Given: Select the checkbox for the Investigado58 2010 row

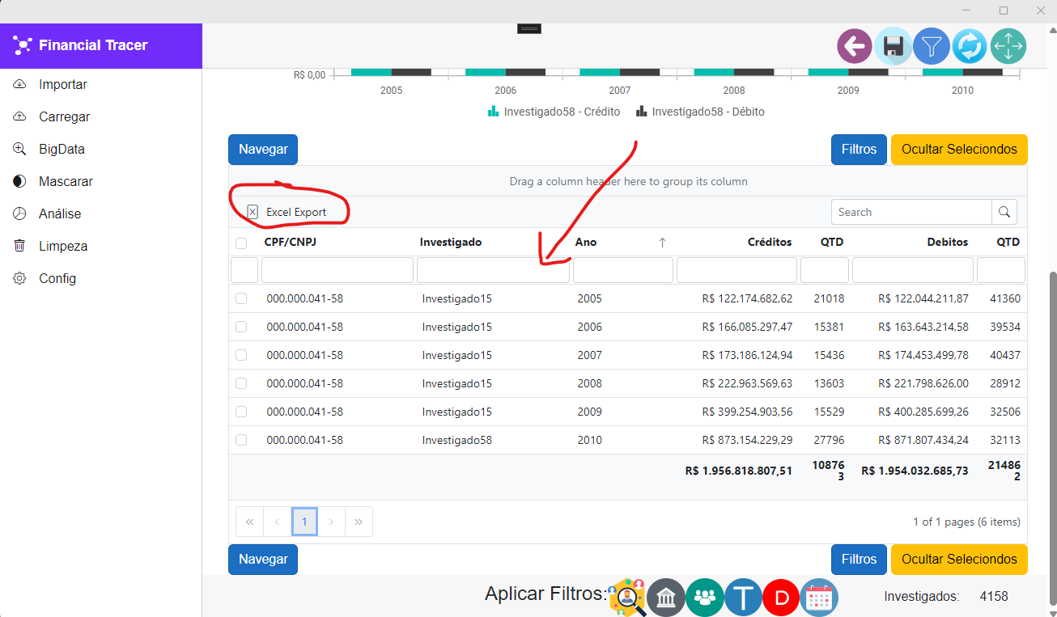Looking at the screenshot, I should pyautogui.click(x=241, y=440).
